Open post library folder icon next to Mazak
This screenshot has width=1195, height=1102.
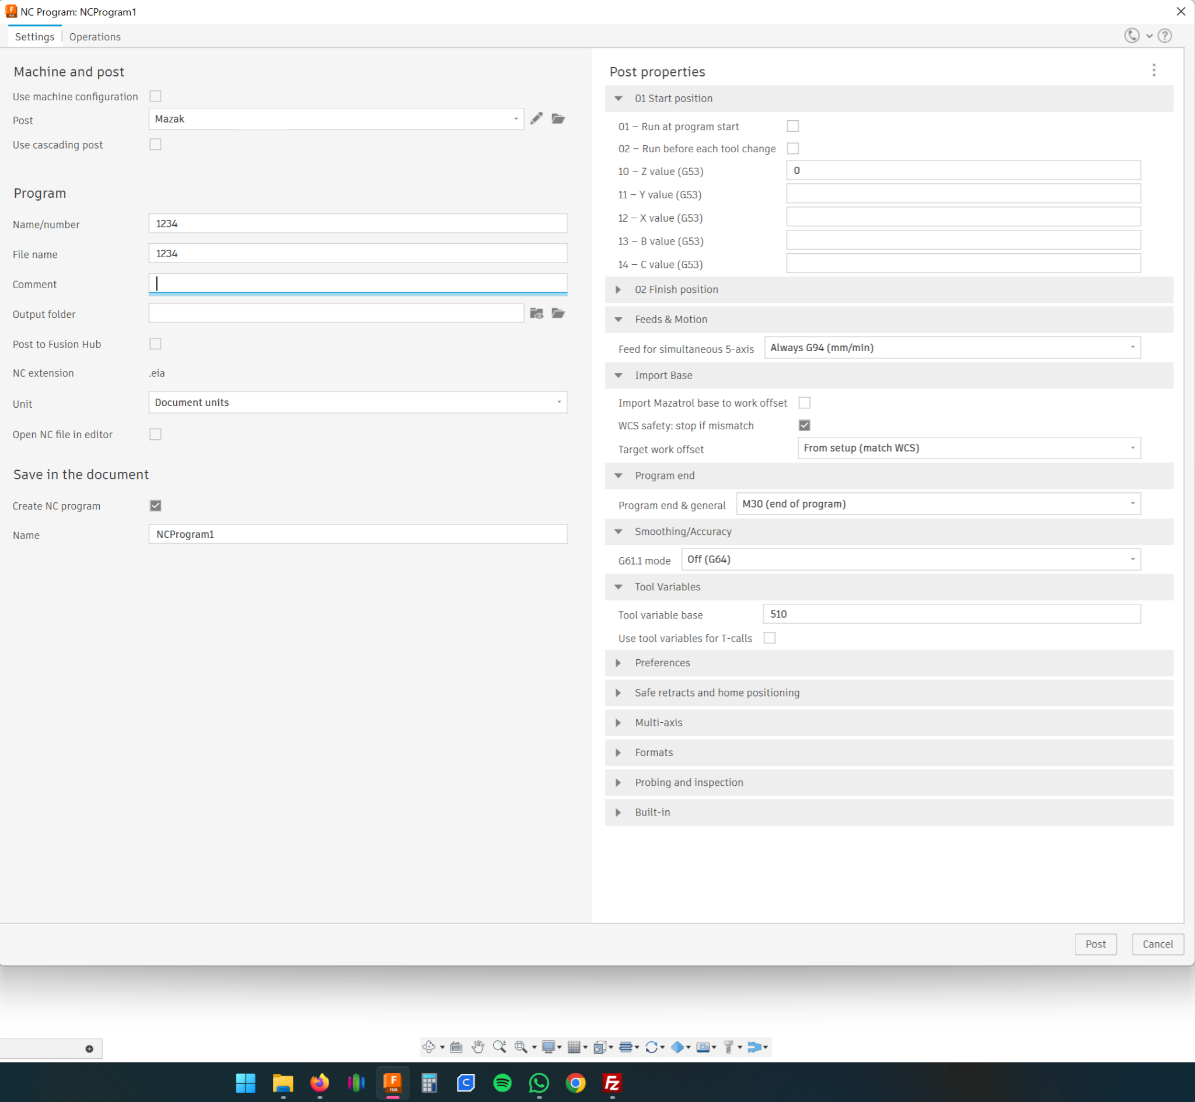click(x=558, y=118)
